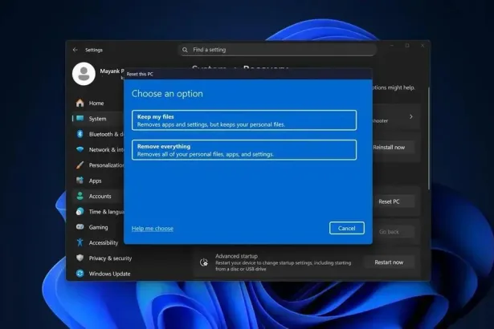
Task: Open Privacy & security shield icon
Action: pos(80,258)
